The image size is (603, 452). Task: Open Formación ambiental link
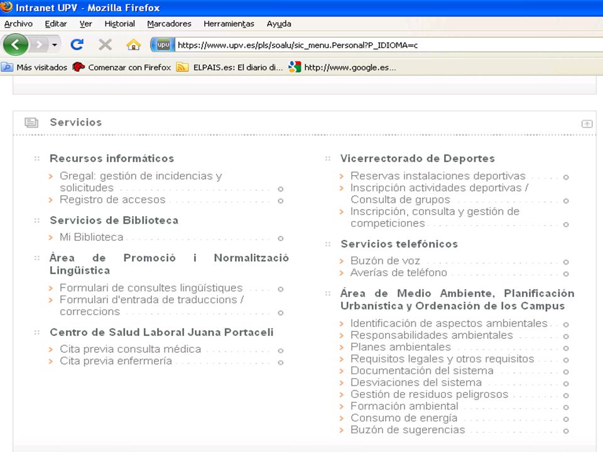404,406
